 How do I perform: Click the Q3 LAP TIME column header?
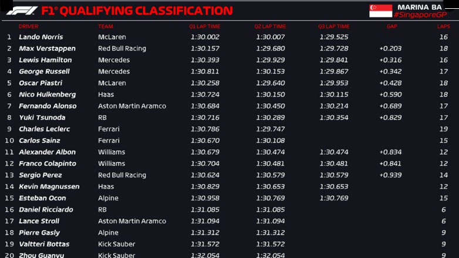pyautogui.click(x=333, y=26)
